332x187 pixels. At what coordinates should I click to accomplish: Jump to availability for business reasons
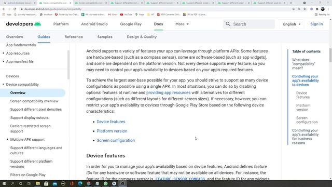click(305, 137)
